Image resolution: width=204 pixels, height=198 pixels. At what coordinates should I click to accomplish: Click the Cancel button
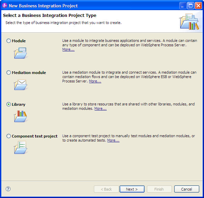pyautogui.click(x=187, y=189)
